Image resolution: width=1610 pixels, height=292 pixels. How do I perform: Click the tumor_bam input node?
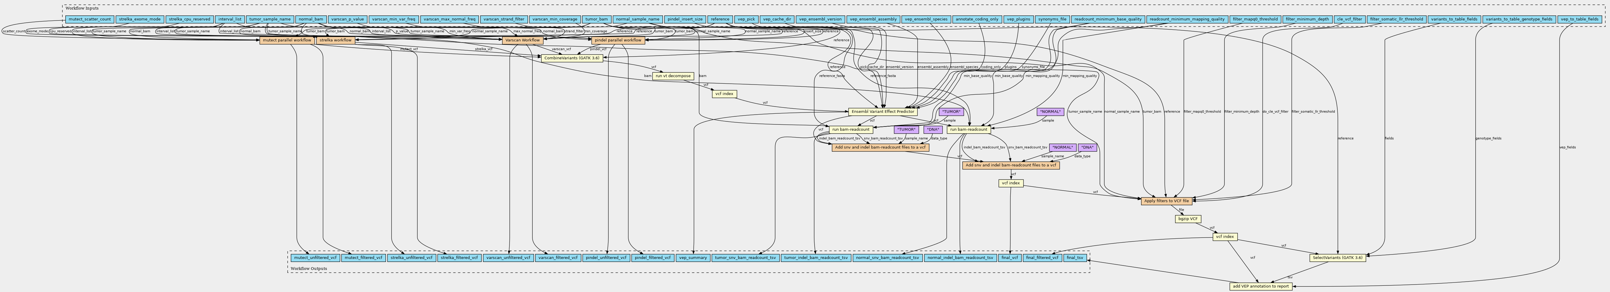click(596, 19)
